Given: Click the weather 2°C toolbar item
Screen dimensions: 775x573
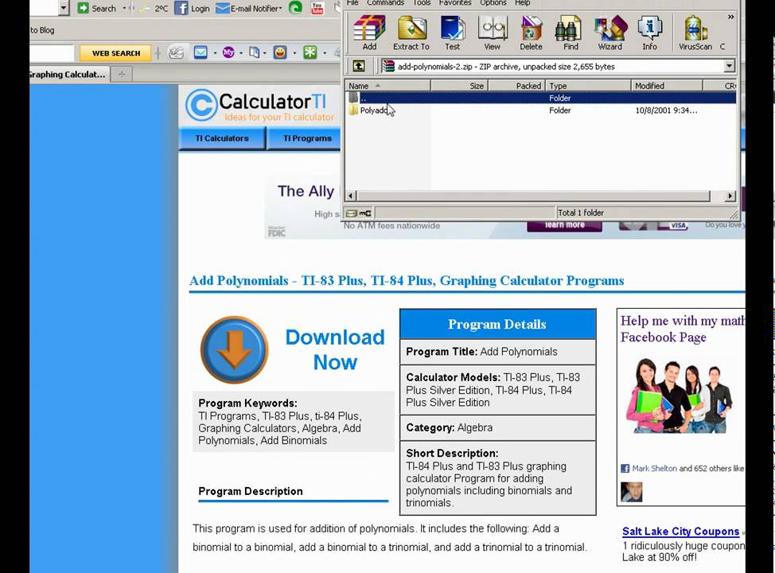Looking at the screenshot, I should click(x=154, y=9).
